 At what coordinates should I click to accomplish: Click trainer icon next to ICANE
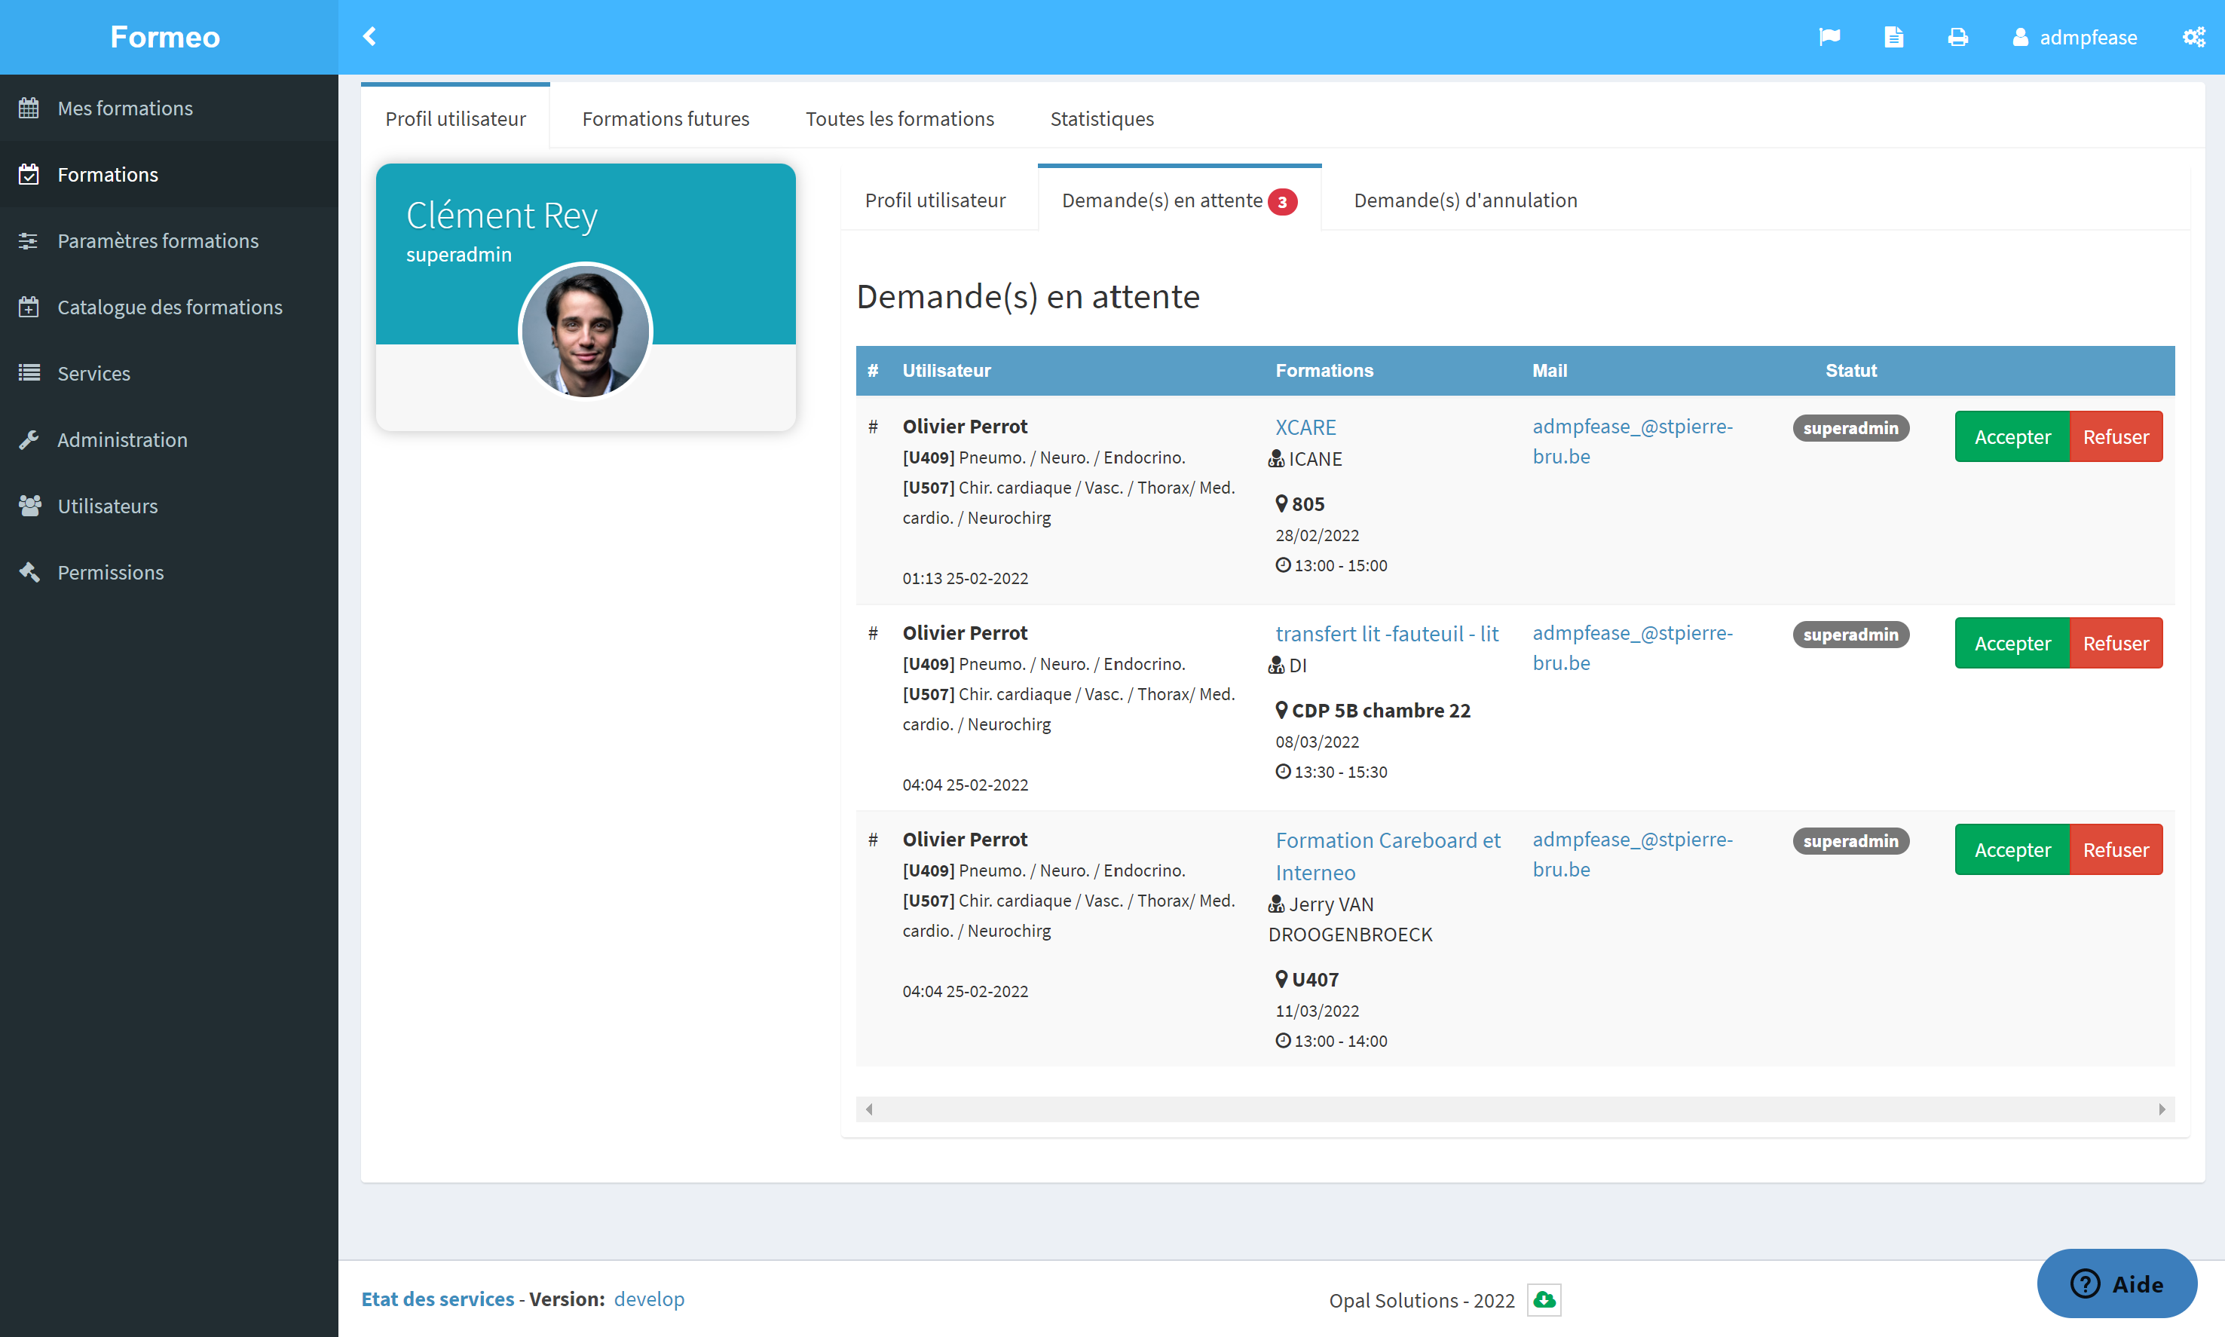click(1275, 458)
